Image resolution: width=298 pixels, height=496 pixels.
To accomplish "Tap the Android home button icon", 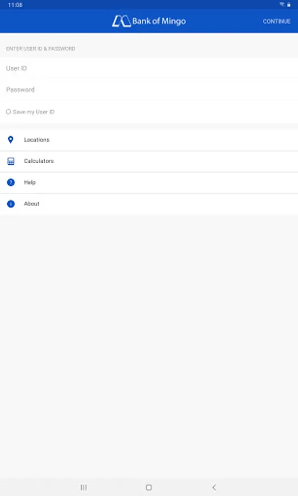I will point(148,488).
